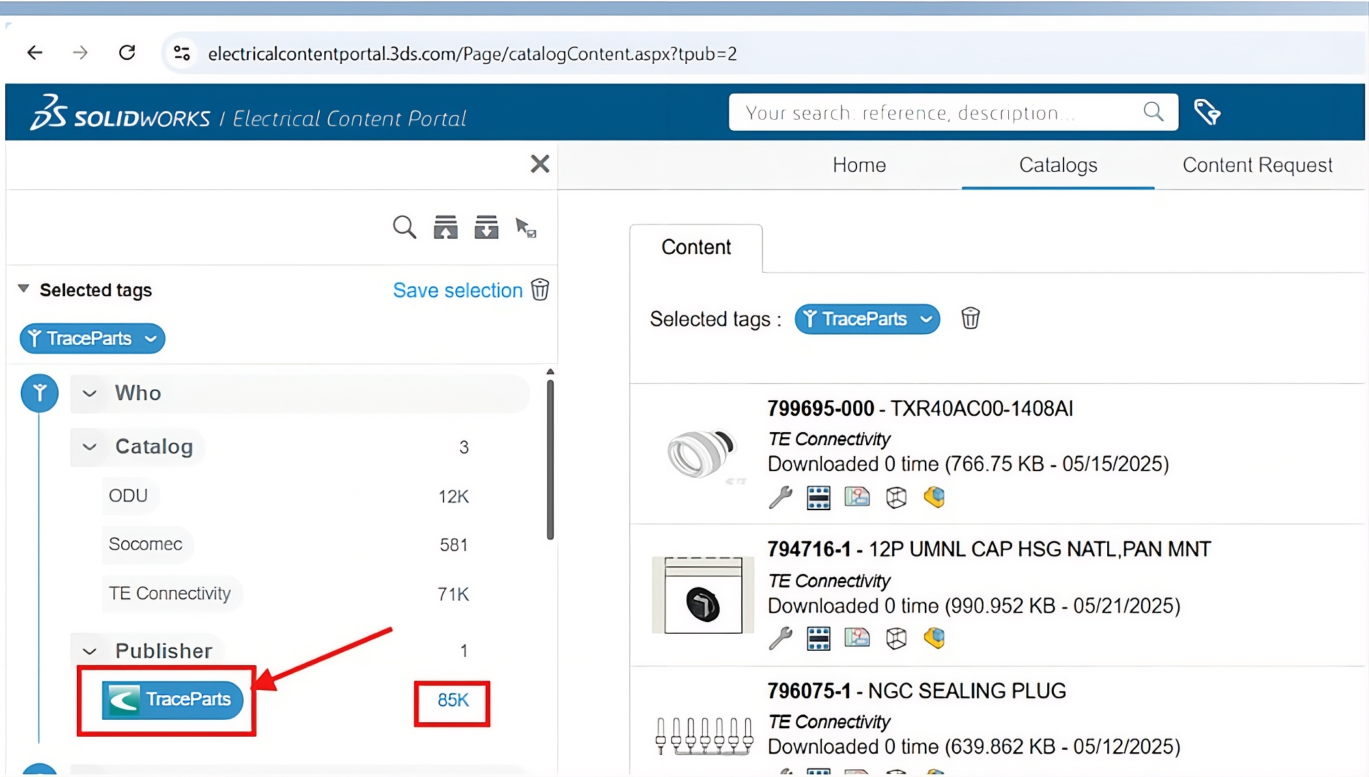
Task: Click the 71K count for TE Connectivity
Action: tap(453, 594)
